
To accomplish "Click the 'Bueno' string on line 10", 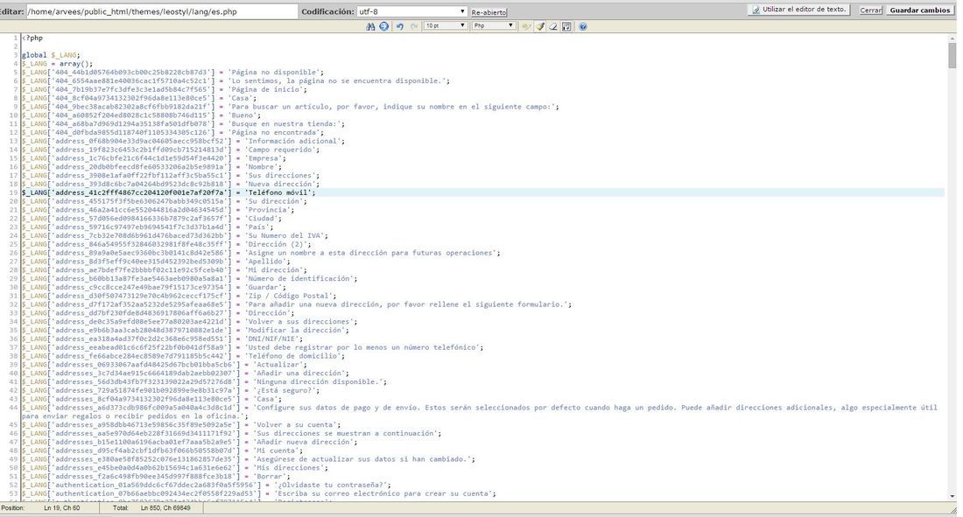I will coord(243,115).
